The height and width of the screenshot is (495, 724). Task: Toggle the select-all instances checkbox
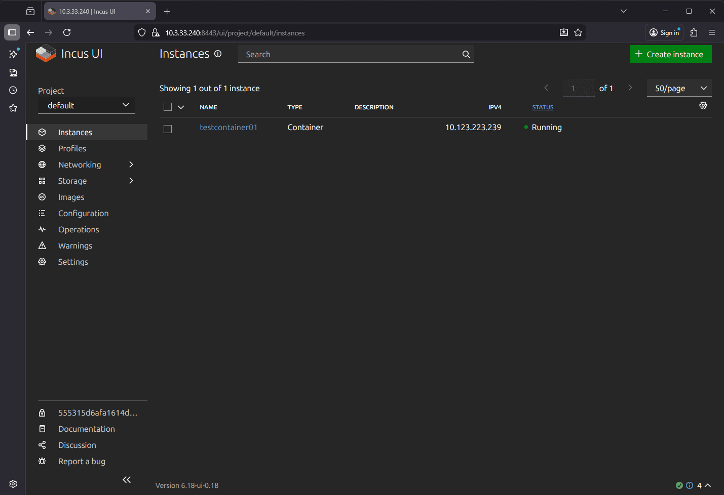pos(168,107)
